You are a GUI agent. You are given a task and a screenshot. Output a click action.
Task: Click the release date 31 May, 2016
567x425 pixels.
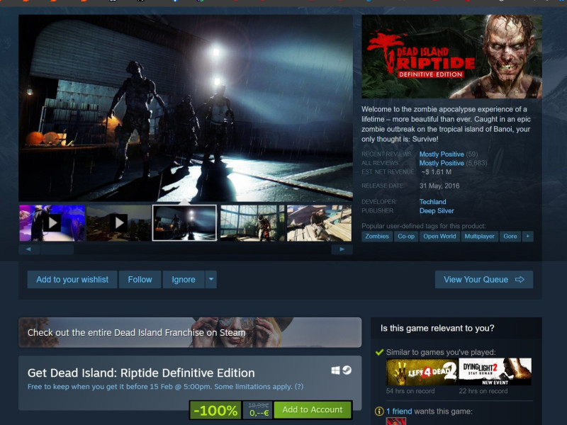439,186
